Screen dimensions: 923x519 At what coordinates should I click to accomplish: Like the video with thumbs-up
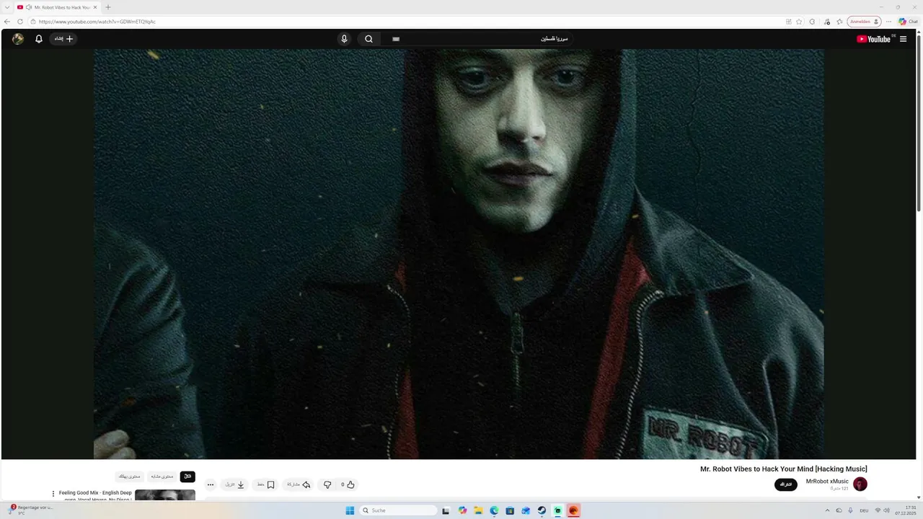(x=348, y=484)
